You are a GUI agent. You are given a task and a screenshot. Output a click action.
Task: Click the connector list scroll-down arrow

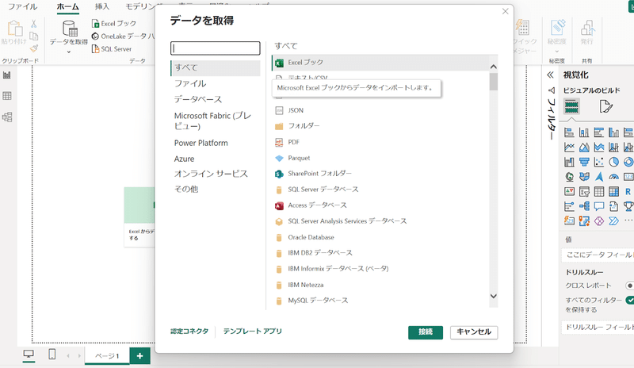click(x=493, y=296)
